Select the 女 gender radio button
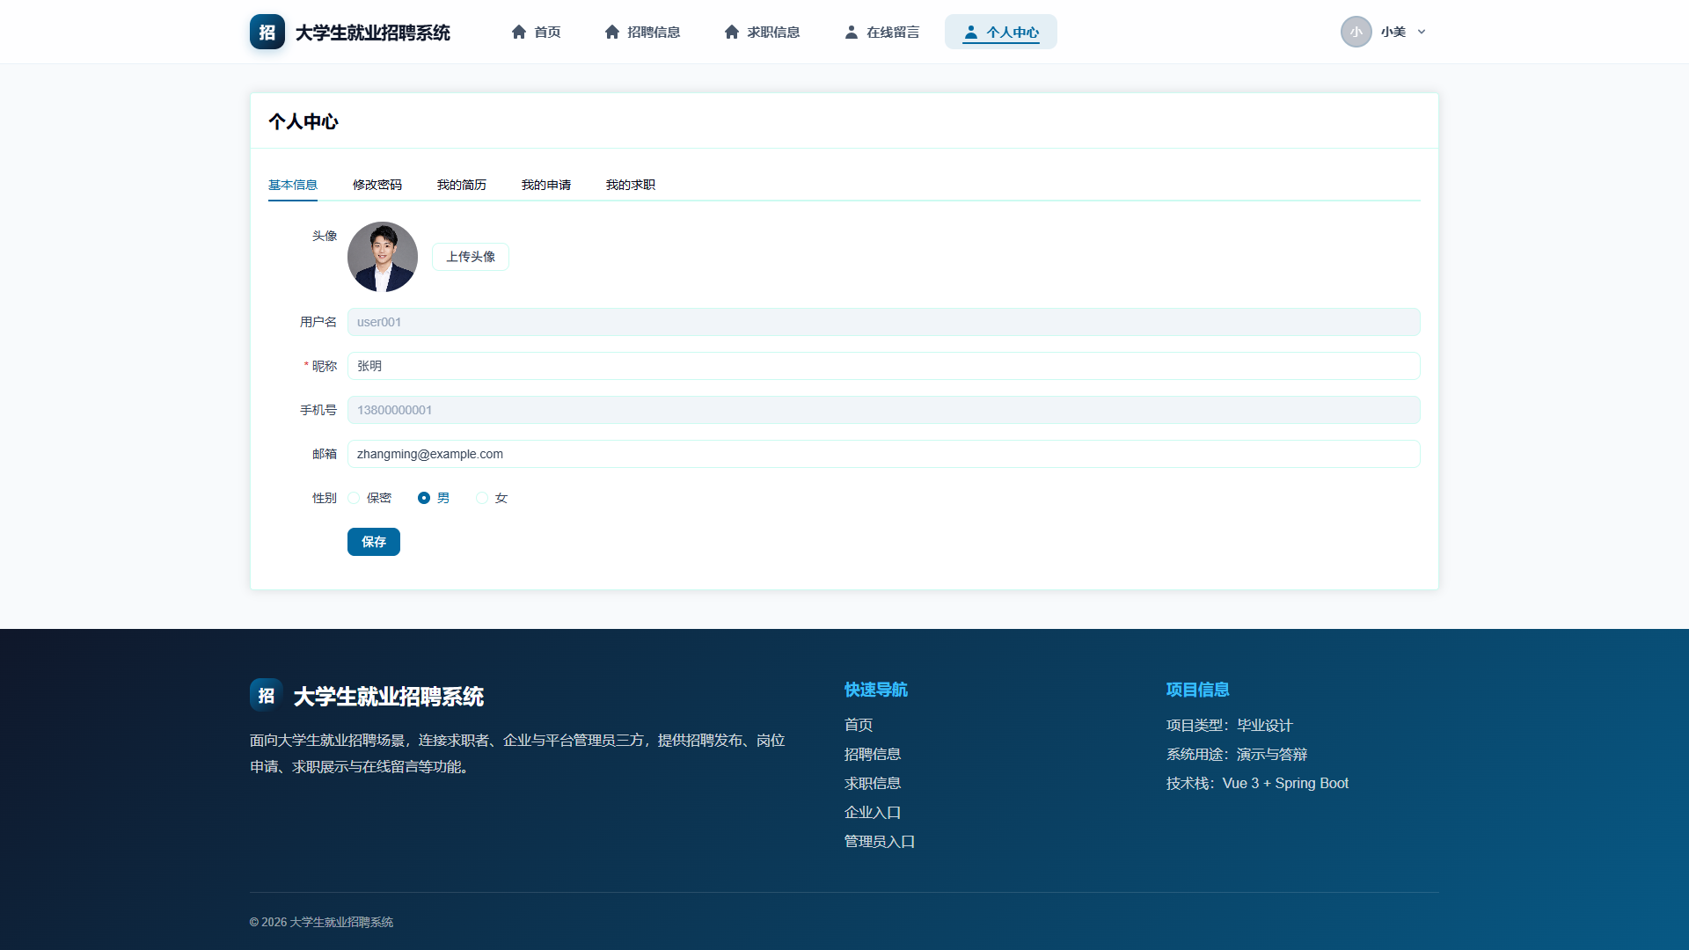 click(482, 498)
